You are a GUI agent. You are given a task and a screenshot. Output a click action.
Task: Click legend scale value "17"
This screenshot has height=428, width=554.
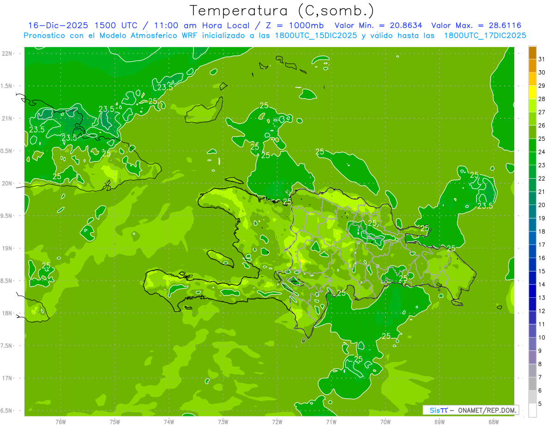pyautogui.click(x=542, y=245)
